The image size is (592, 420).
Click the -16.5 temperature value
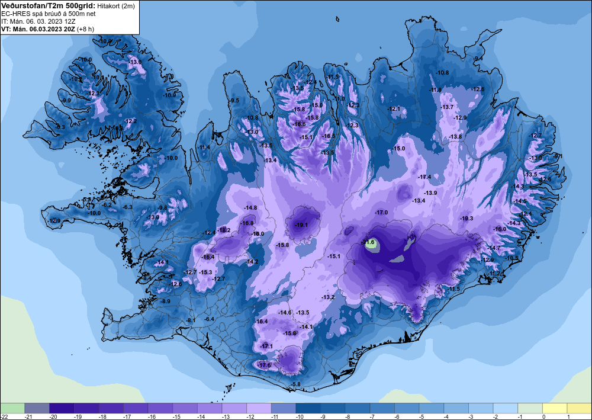click(x=329, y=136)
